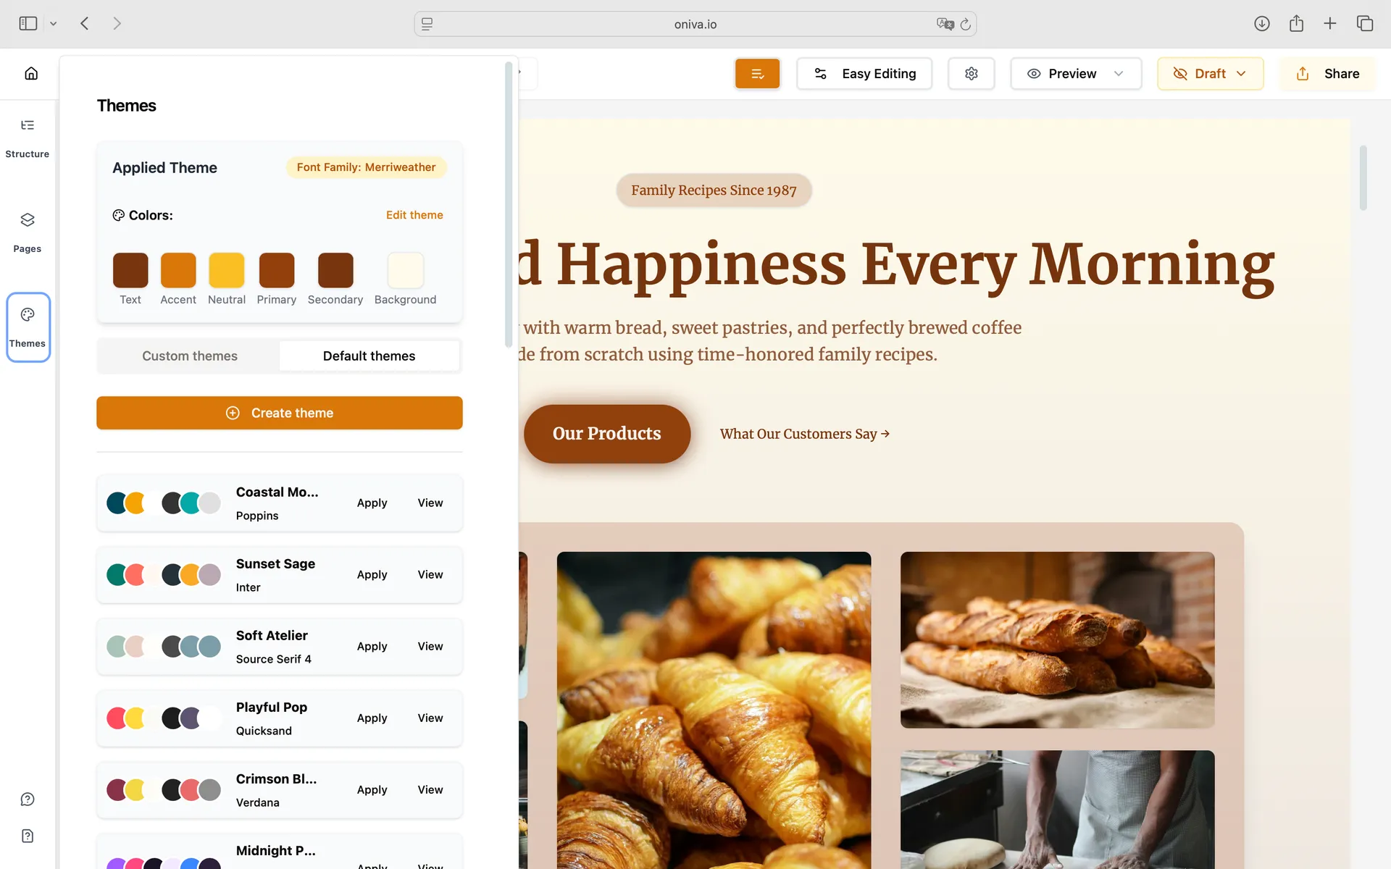The image size is (1391, 869).
Task: Select the Neutral color swatch
Action: (227, 270)
